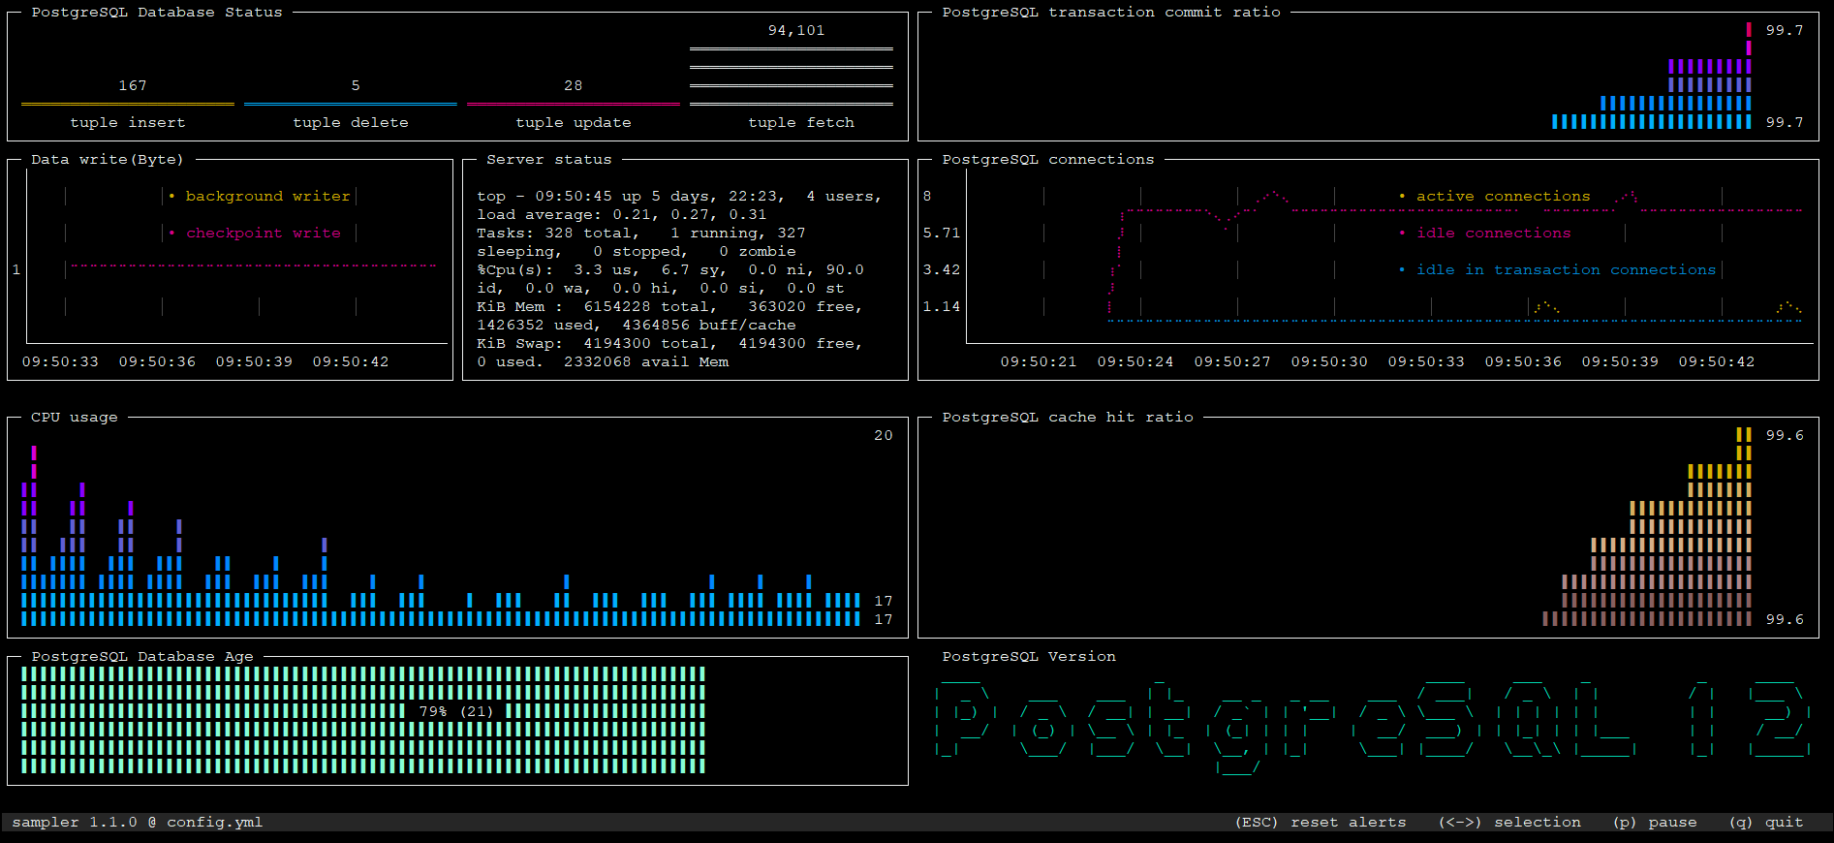Click the 09:50:30 timestamp in connections chart

(x=1329, y=361)
